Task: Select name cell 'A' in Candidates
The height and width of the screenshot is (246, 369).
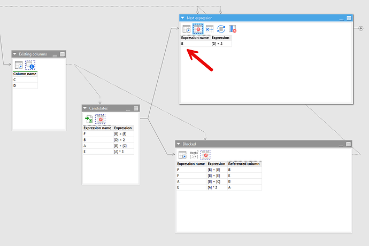Action: (98, 146)
